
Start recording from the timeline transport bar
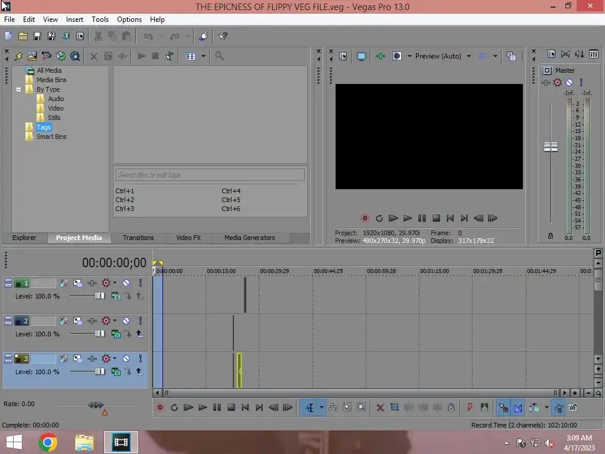(x=160, y=407)
